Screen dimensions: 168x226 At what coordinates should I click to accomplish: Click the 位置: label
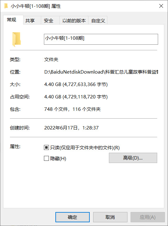tap(15, 72)
